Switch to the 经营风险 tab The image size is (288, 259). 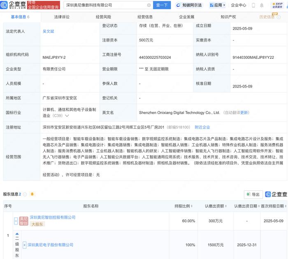(103, 17)
